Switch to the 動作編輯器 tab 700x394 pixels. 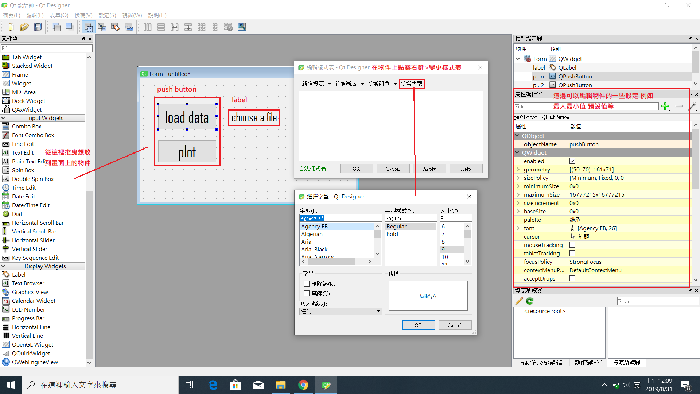[x=588, y=362]
